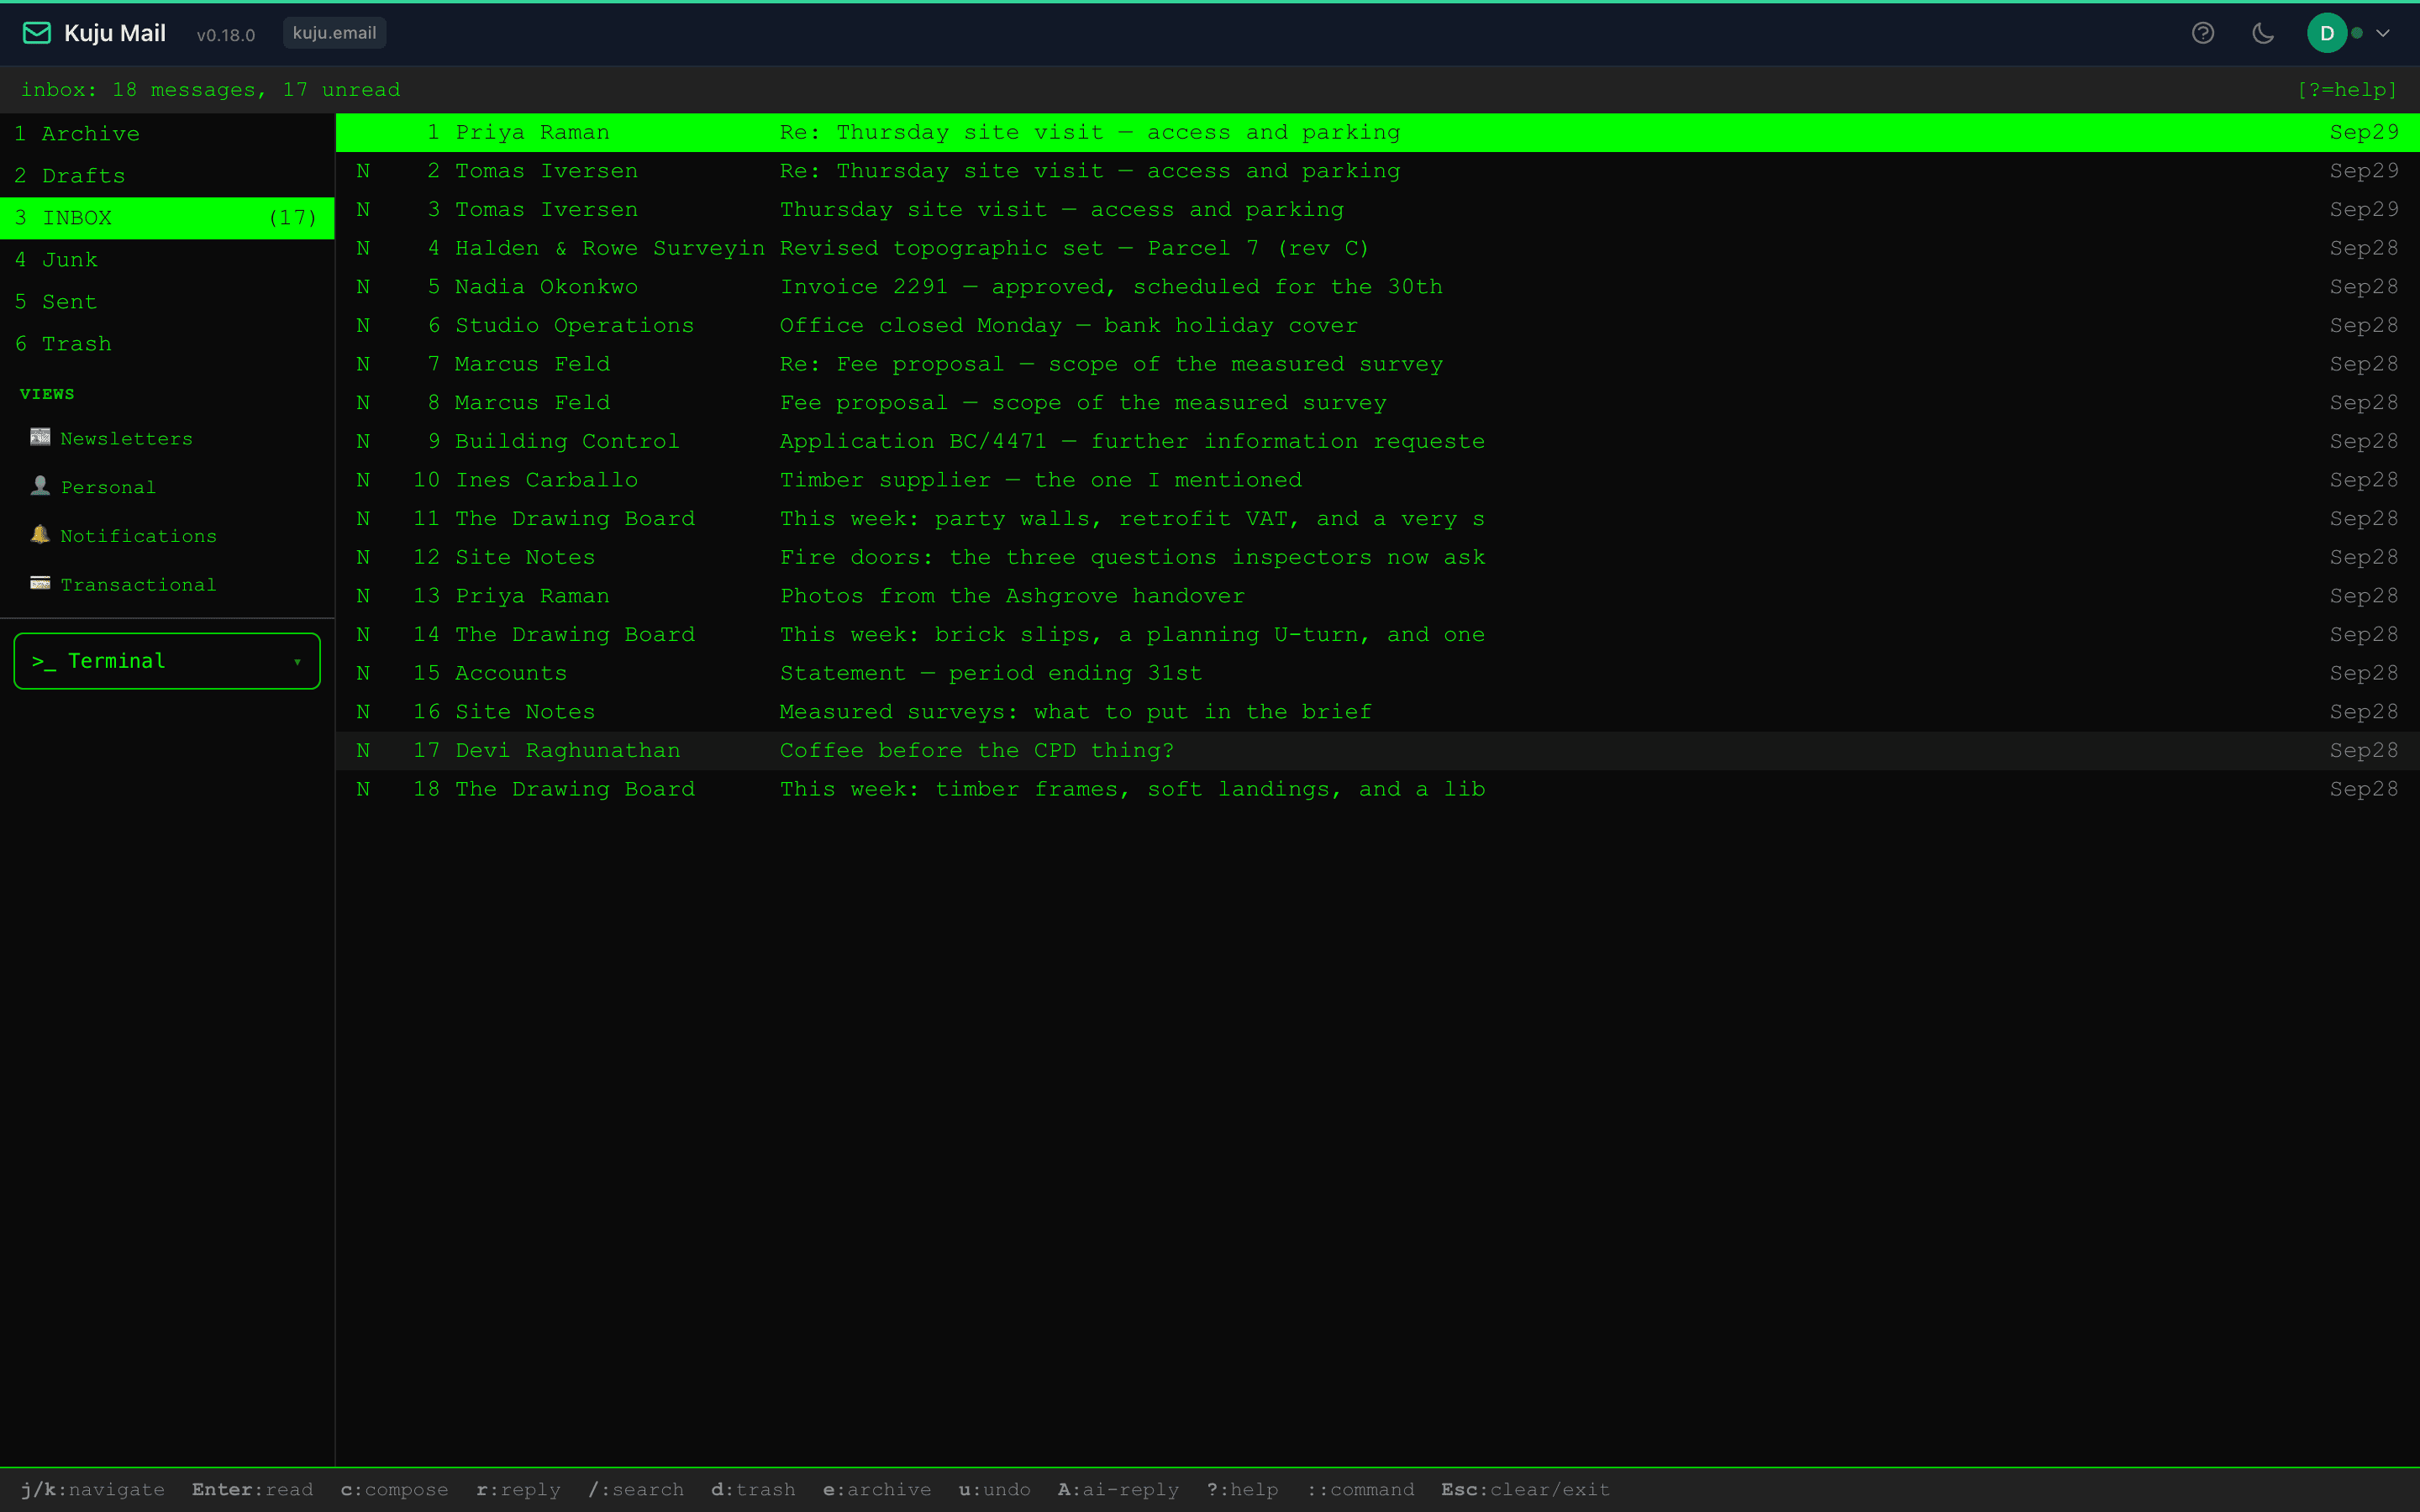Image resolution: width=2420 pixels, height=1512 pixels.
Task: Select the INBOX folder
Action: pyautogui.click(x=167, y=218)
